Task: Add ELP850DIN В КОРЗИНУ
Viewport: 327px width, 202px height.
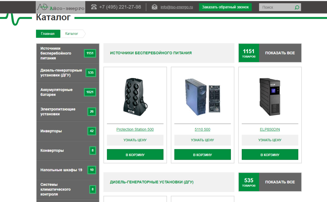Action: click(270, 155)
